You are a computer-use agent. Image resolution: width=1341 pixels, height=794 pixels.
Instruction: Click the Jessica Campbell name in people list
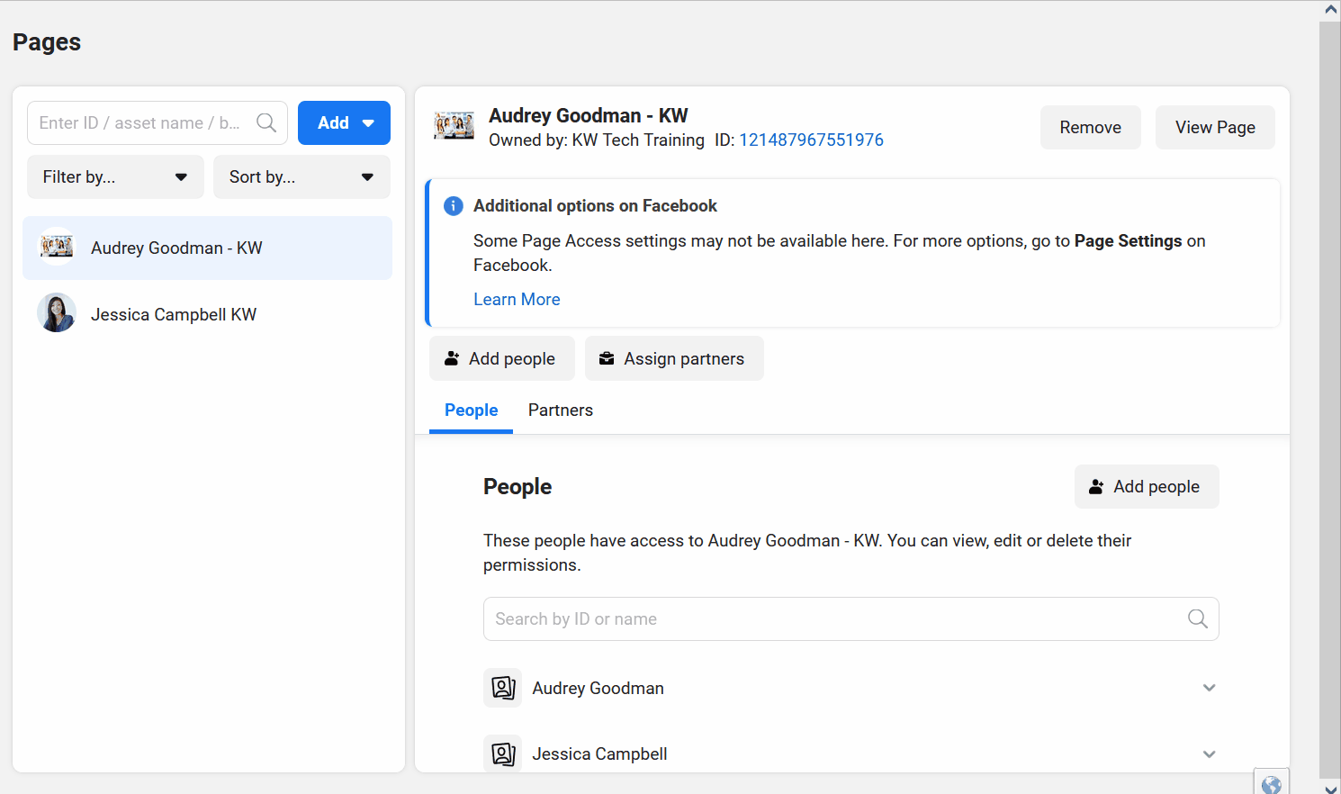point(599,753)
